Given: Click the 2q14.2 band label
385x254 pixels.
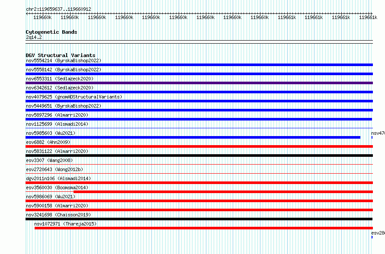Looking at the screenshot, I should (34, 37).
